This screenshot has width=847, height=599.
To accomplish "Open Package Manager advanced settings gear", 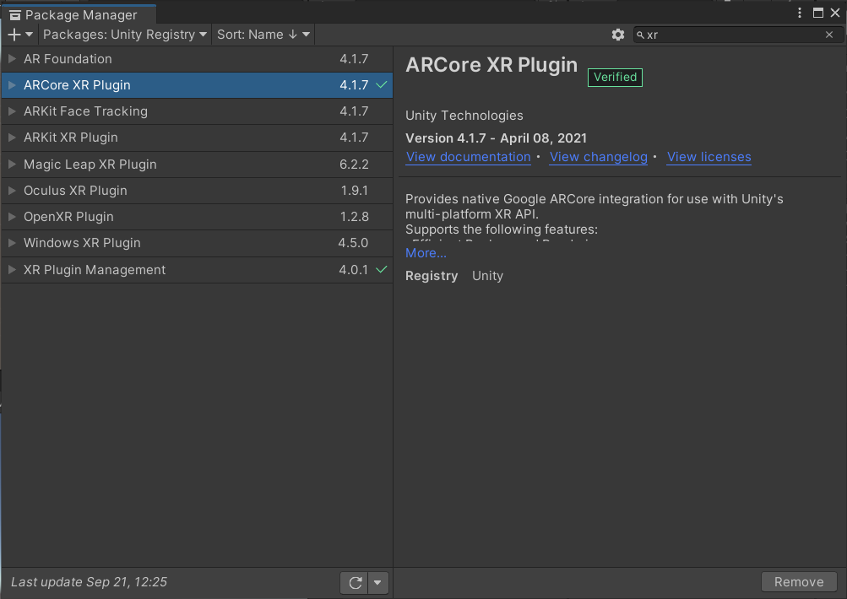I will coord(618,35).
